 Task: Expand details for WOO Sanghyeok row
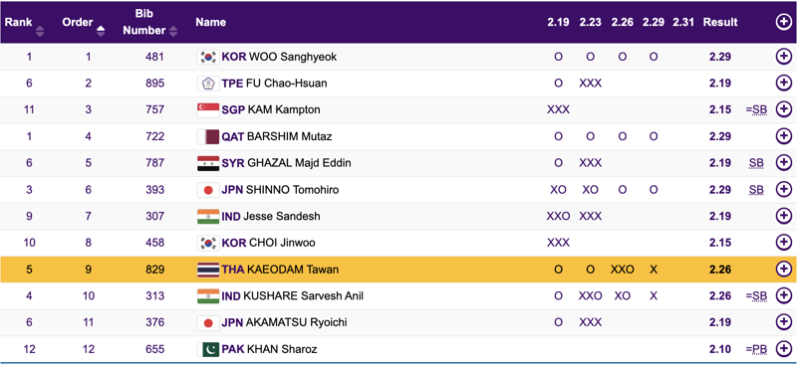click(x=783, y=57)
